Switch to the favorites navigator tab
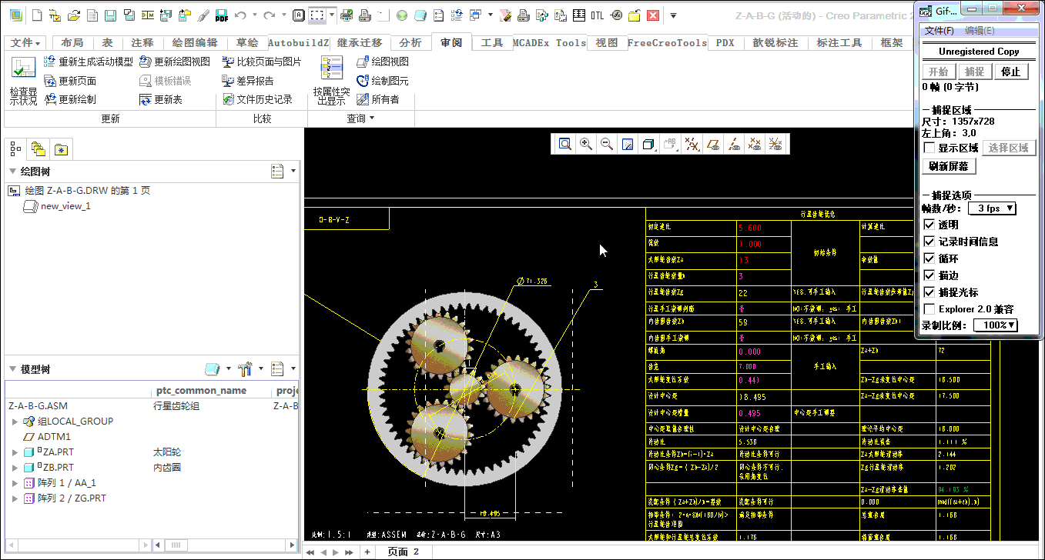Viewport: 1045px width, 560px height. click(60, 148)
